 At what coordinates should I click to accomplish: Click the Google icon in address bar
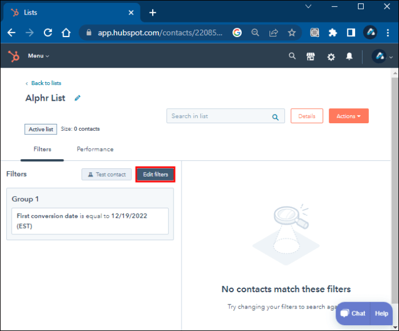(237, 32)
